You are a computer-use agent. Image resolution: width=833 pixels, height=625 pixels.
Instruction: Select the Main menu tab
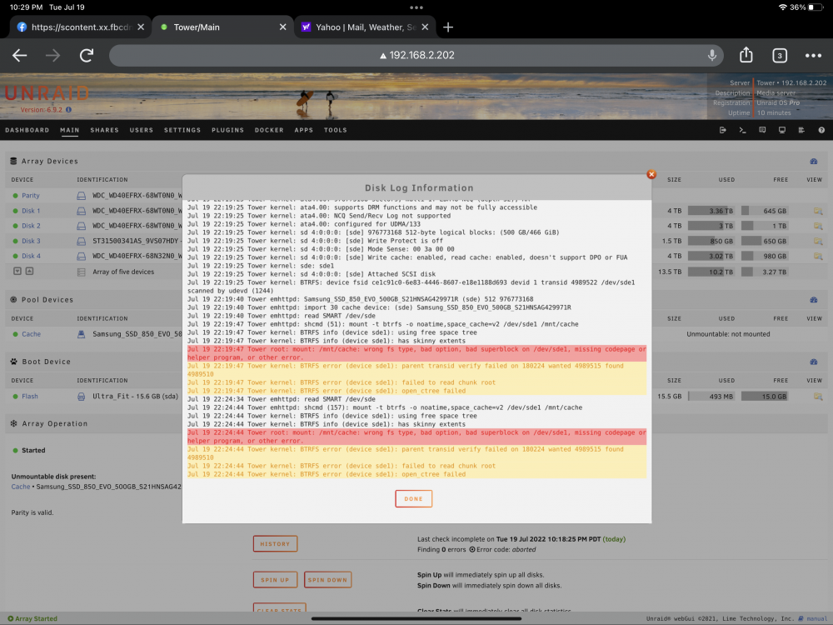pos(70,130)
